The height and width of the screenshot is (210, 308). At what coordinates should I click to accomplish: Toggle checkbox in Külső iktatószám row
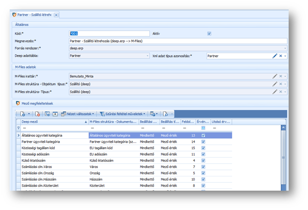tap(203, 160)
